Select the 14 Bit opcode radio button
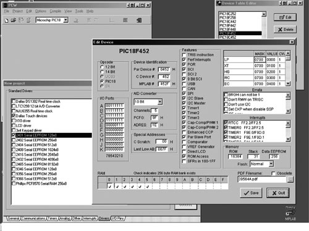Image resolution: width=309 pixels, height=231 pixels. [x=102, y=72]
